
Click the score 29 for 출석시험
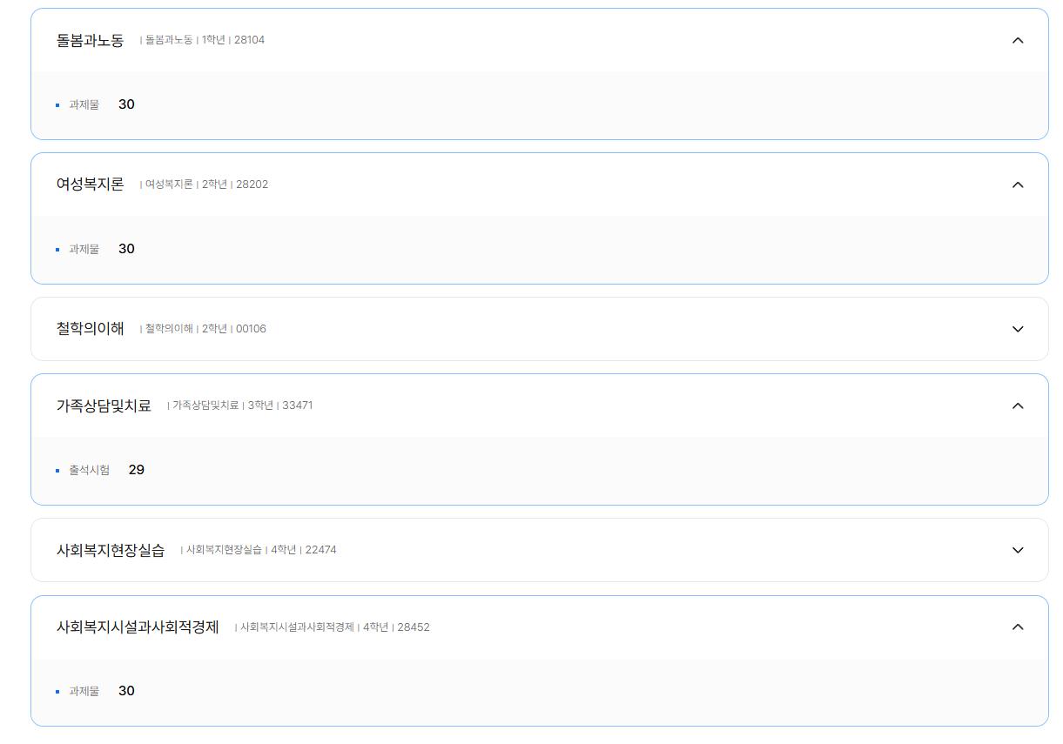136,470
